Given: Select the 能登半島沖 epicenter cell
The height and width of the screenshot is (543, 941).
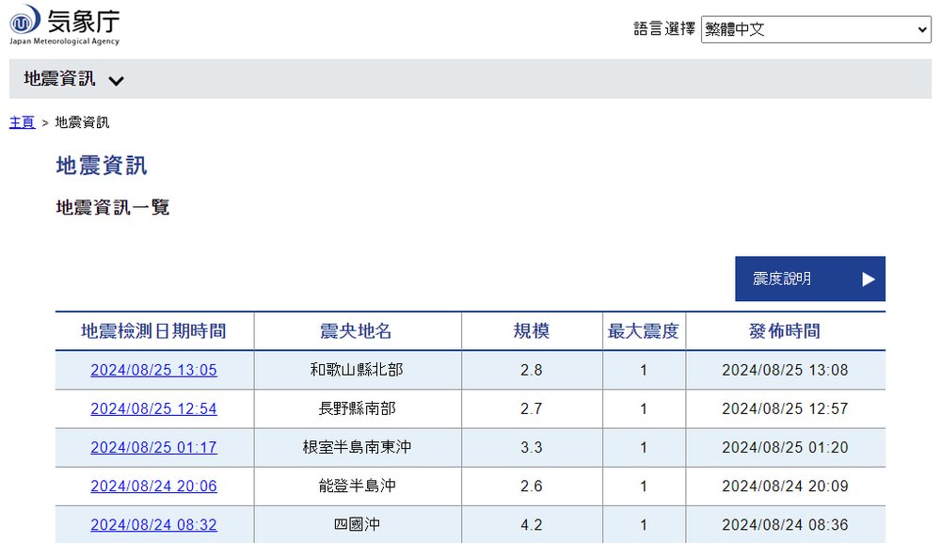Looking at the screenshot, I should click(357, 486).
